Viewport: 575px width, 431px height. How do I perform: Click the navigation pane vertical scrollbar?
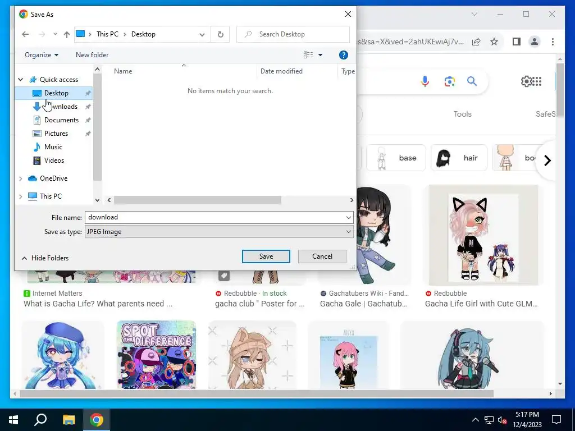click(97, 126)
